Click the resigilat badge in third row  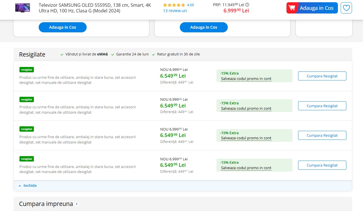click(x=27, y=129)
